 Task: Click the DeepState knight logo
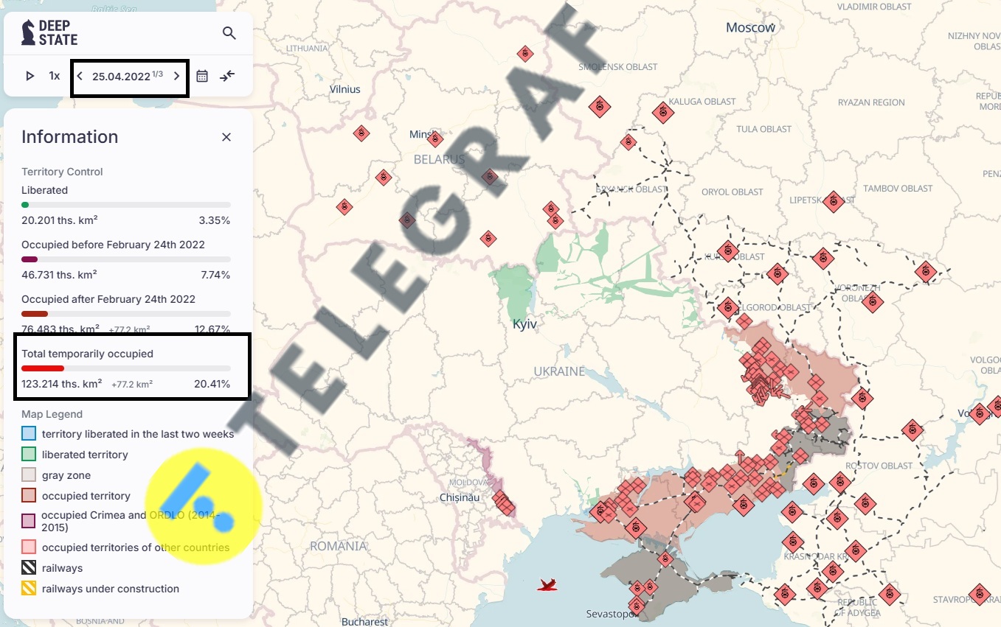tap(28, 32)
